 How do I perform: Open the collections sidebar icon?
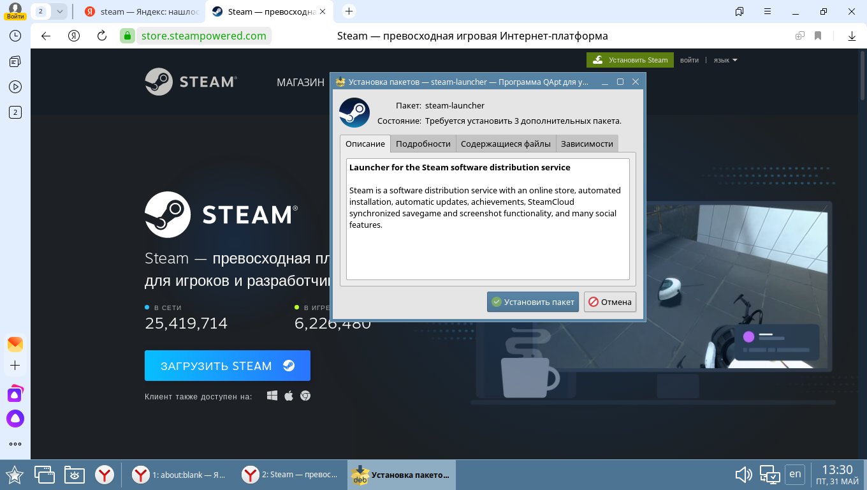pos(15,61)
